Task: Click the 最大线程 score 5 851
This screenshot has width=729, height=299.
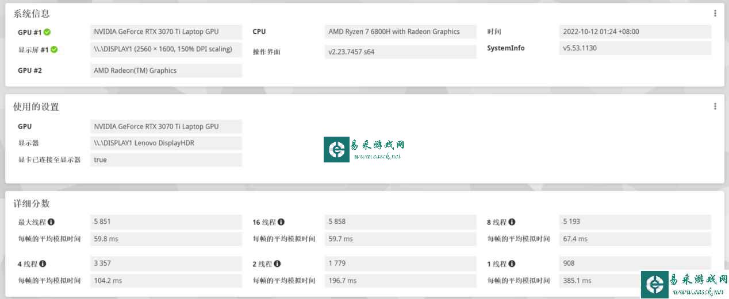Action: pyautogui.click(x=166, y=222)
